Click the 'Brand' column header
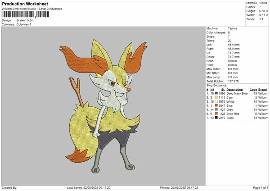270x191 pixels. click(x=263, y=90)
